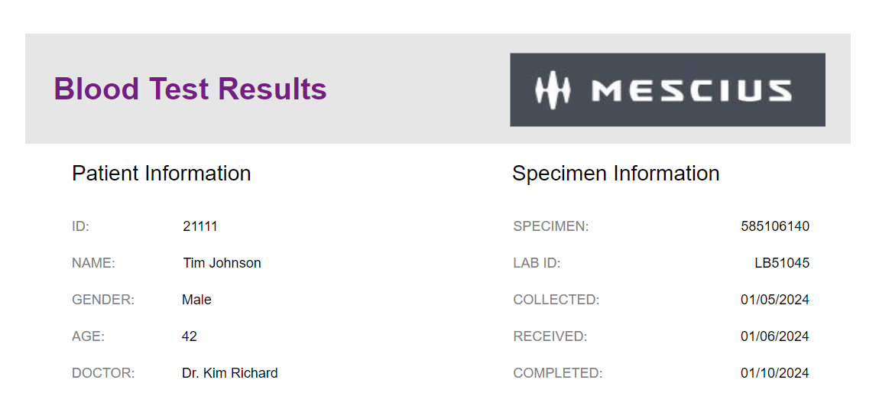
Task: Click the Blood Test Results title
Action: [x=190, y=89]
